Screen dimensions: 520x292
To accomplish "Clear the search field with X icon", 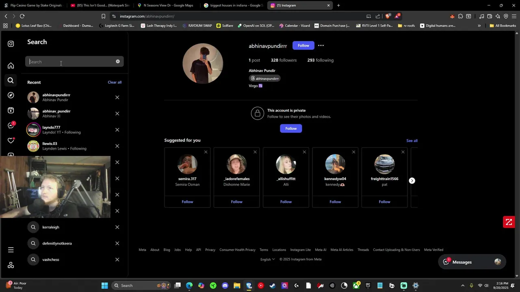I will coord(118,62).
